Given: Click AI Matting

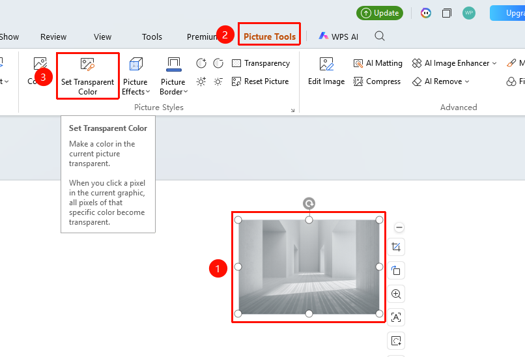Looking at the screenshot, I should [x=378, y=63].
